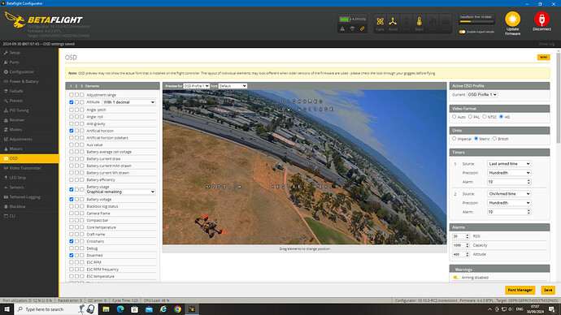Open Google Chrome from the taskbar

pyautogui.click(x=177, y=309)
